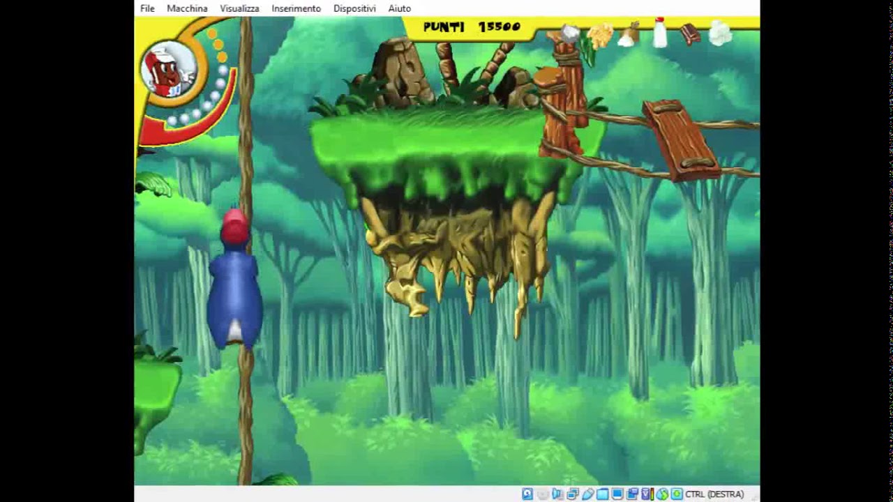The image size is (893, 502).
Task: Click the chocolate bar ingredient icon
Action: tap(689, 33)
